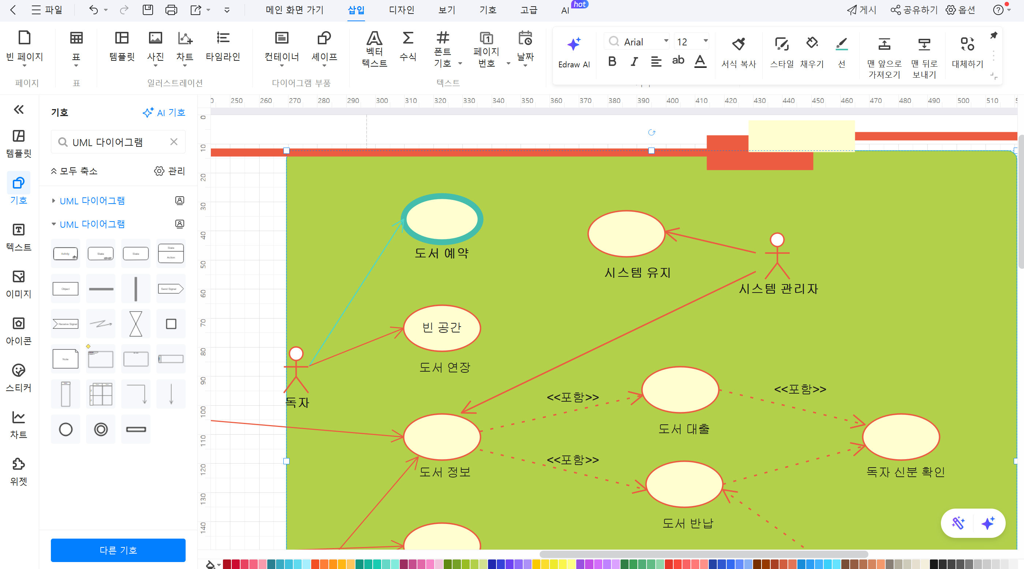Click 공유하기 share button
This screenshot has width=1024, height=569.
pyautogui.click(x=913, y=10)
